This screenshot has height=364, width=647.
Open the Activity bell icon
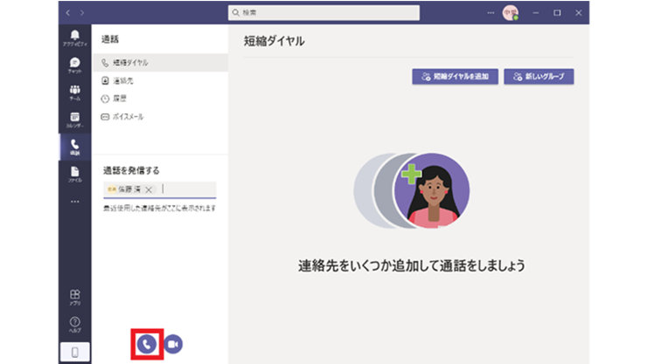click(74, 38)
